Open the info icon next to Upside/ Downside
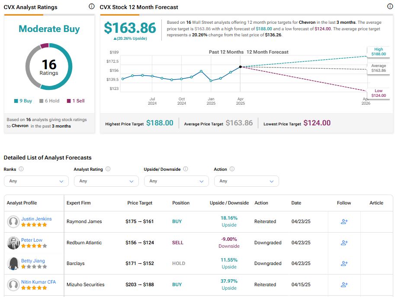Image resolution: width=398 pixels, height=297 pixels. [x=186, y=169]
